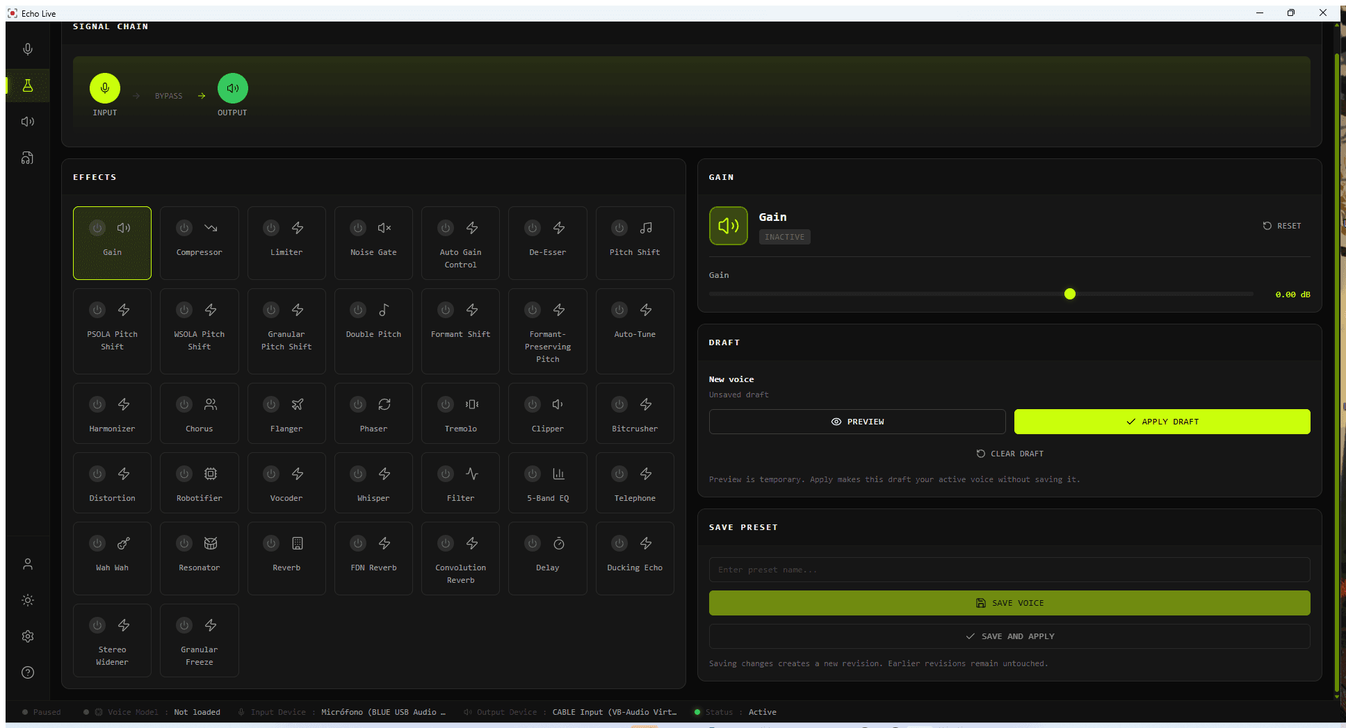Select the Pitch Shift effect card
Viewport: 1346px width, 728px height.
[635, 243]
